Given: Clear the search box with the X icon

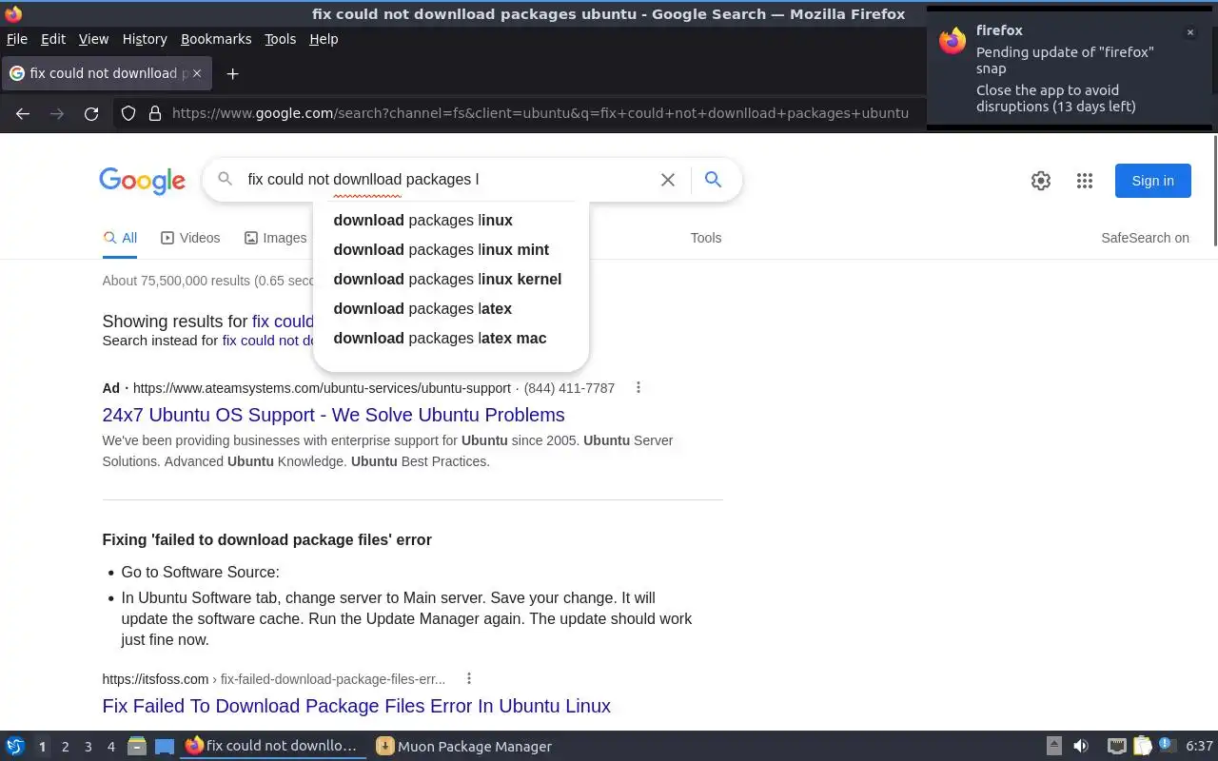Looking at the screenshot, I should click(x=668, y=180).
